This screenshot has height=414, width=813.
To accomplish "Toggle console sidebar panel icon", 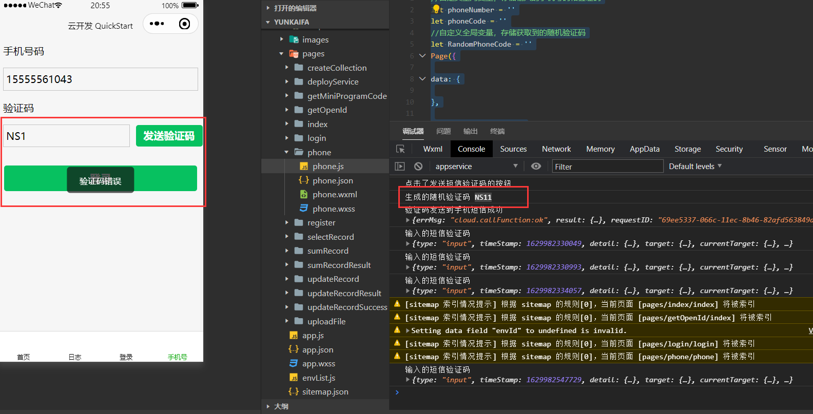I will (400, 167).
